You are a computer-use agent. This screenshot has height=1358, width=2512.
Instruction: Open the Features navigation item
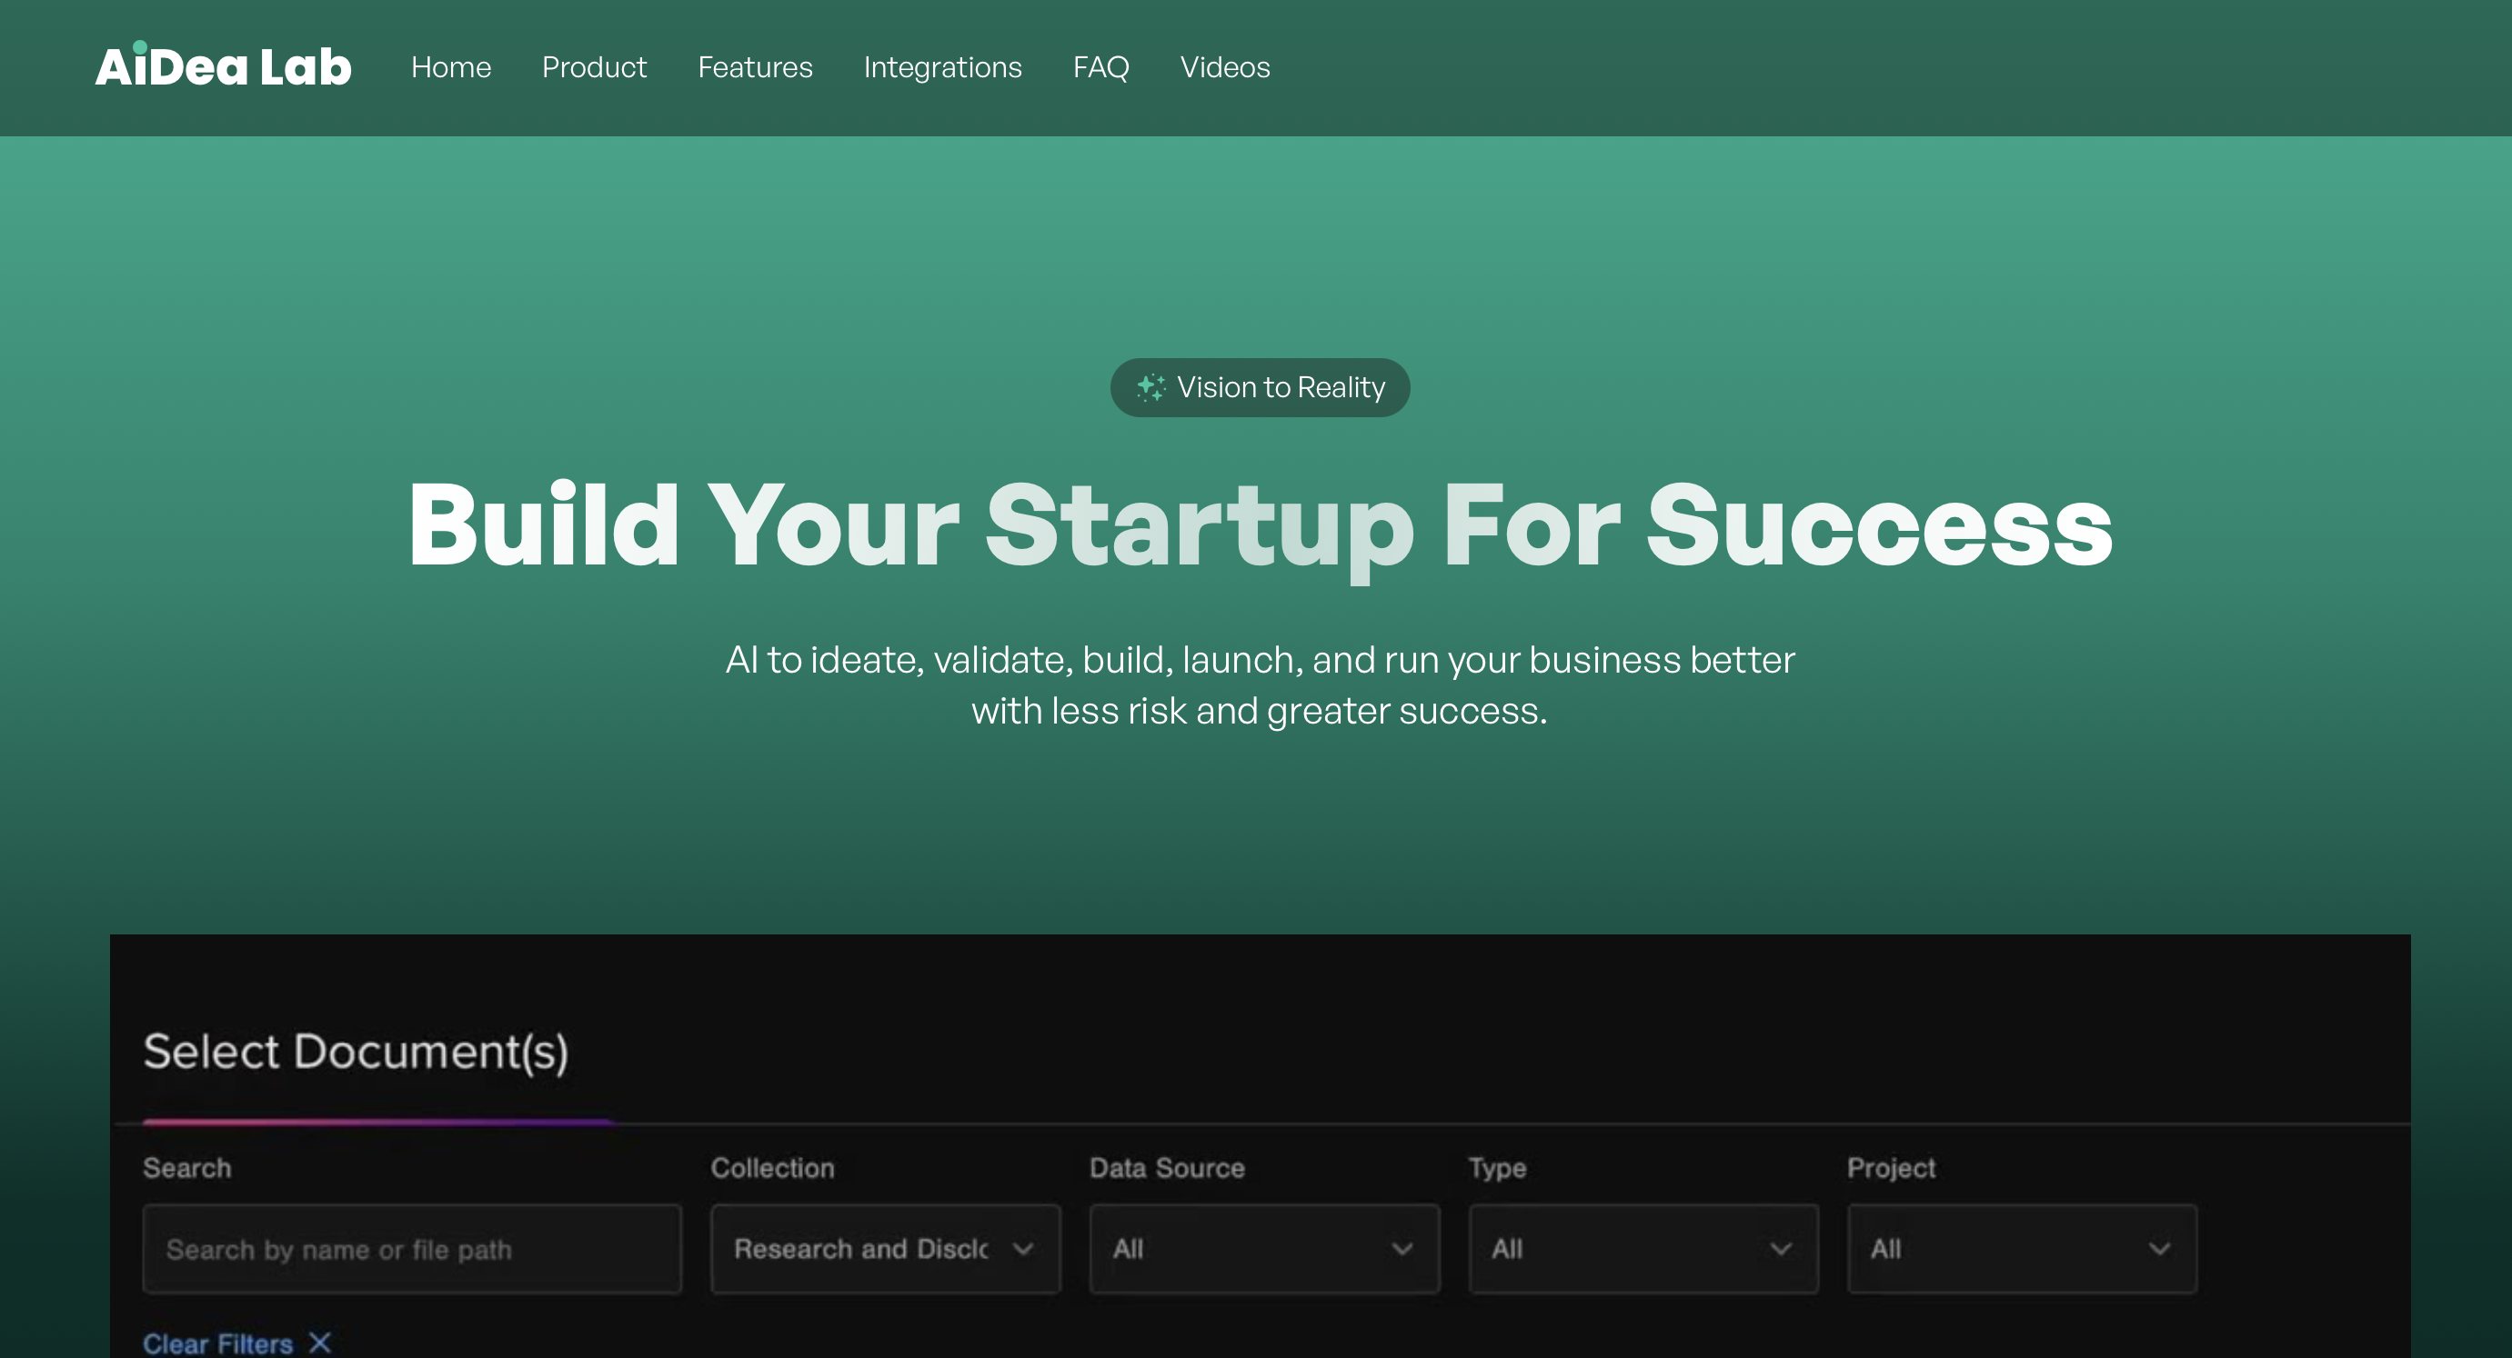(x=755, y=67)
